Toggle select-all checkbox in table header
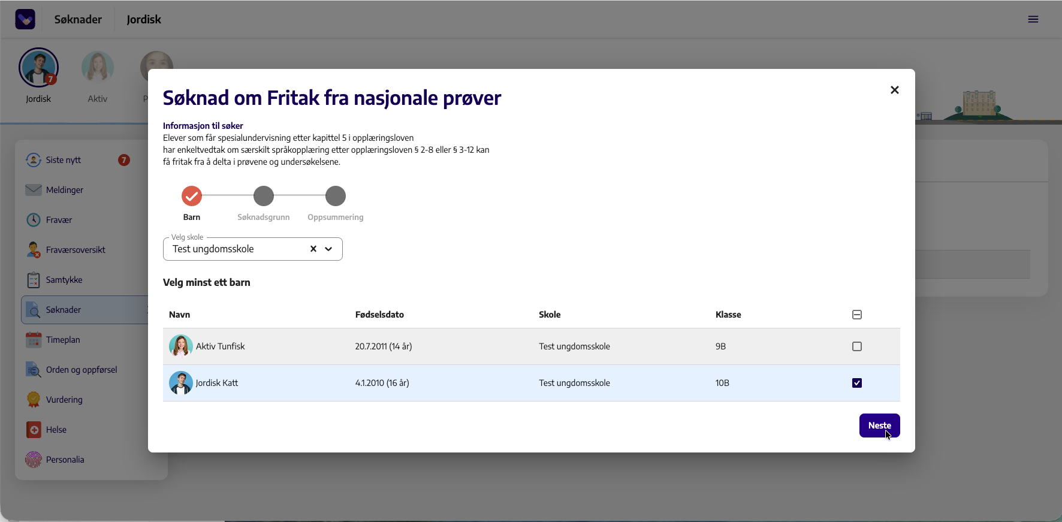The image size is (1062, 522). click(x=857, y=315)
